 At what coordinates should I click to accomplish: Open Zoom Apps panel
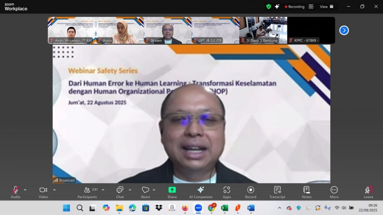pyautogui.click(x=227, y=192)
